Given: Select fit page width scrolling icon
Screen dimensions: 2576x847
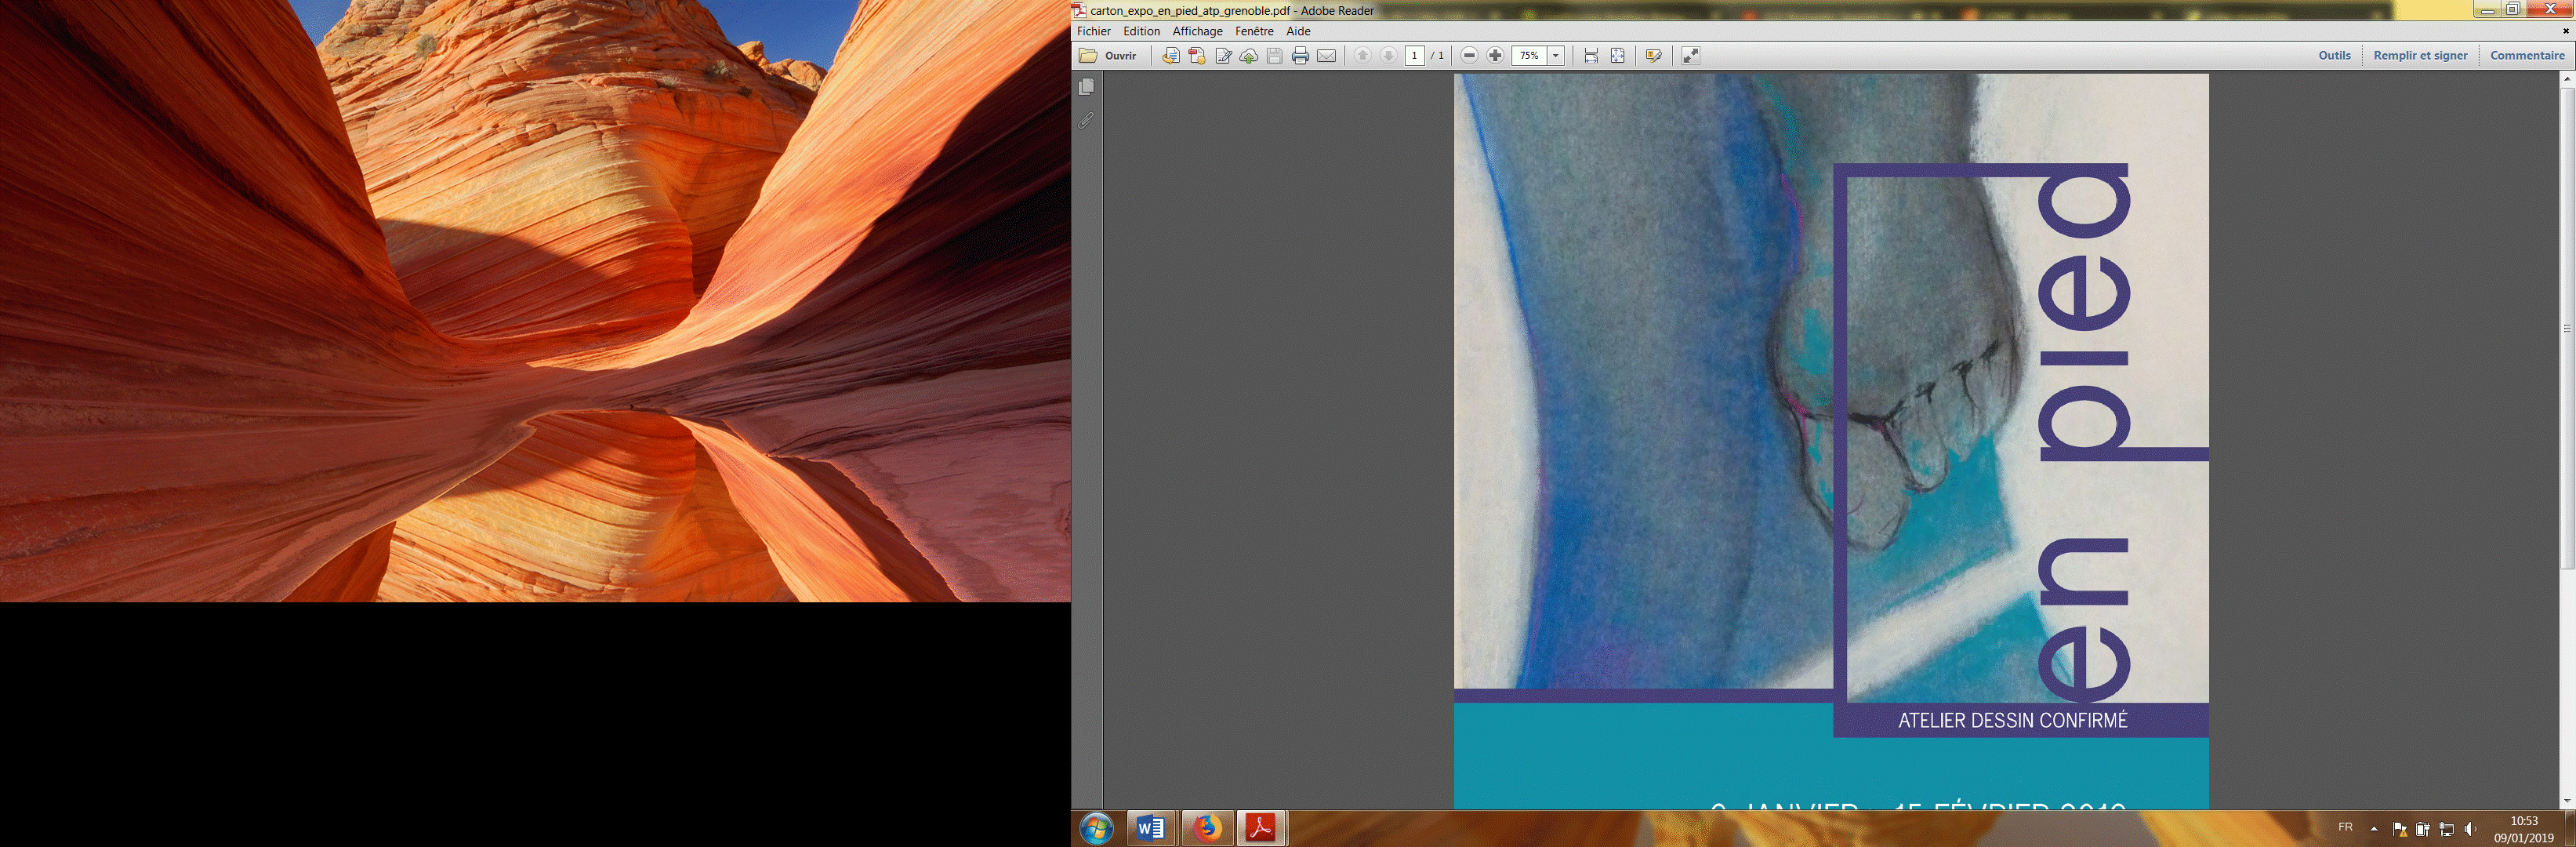Looking at the screenshot, I should 1591,56.
